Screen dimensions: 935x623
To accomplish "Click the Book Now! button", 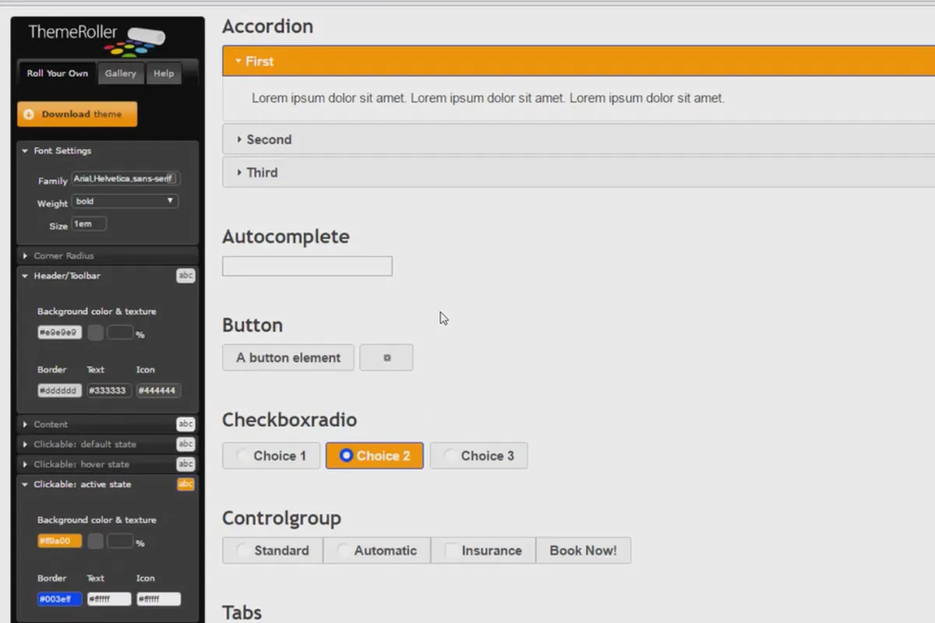I will tap(583, 550).
